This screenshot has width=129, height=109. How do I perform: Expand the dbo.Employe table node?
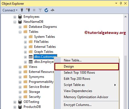tap(25, 62)
